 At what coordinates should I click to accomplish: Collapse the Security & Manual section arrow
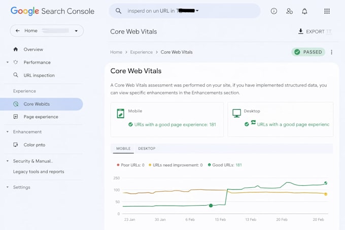(x=8, y=161)
